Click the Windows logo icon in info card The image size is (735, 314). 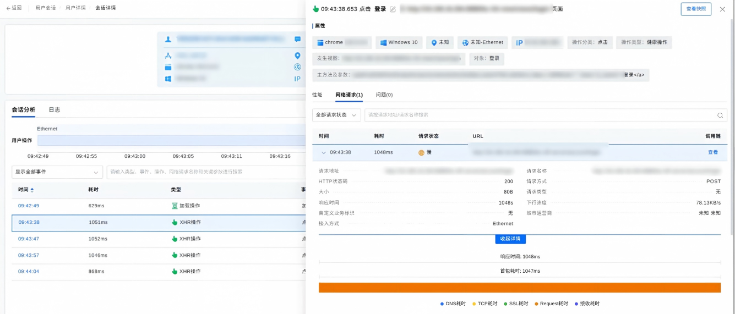pyautogui.click(x=168, y=79)
